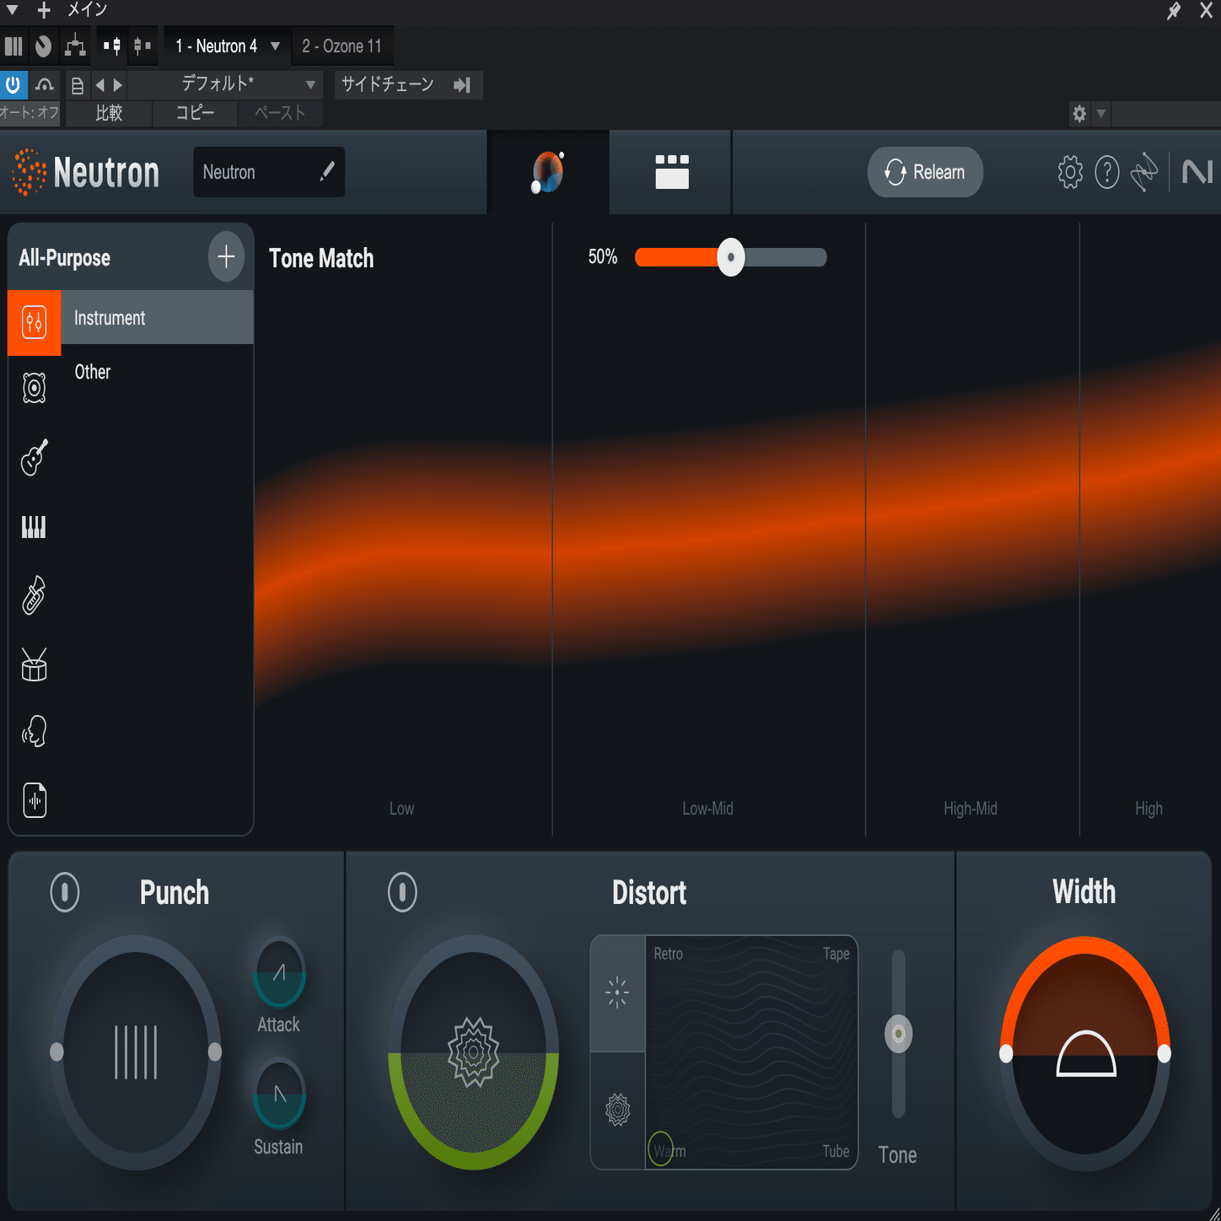Click the Relearn button

tap(925, 172)
